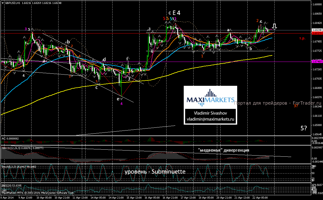Click the 1.68880 price axis value
323x200 pixels.
[x=317, y=4]
